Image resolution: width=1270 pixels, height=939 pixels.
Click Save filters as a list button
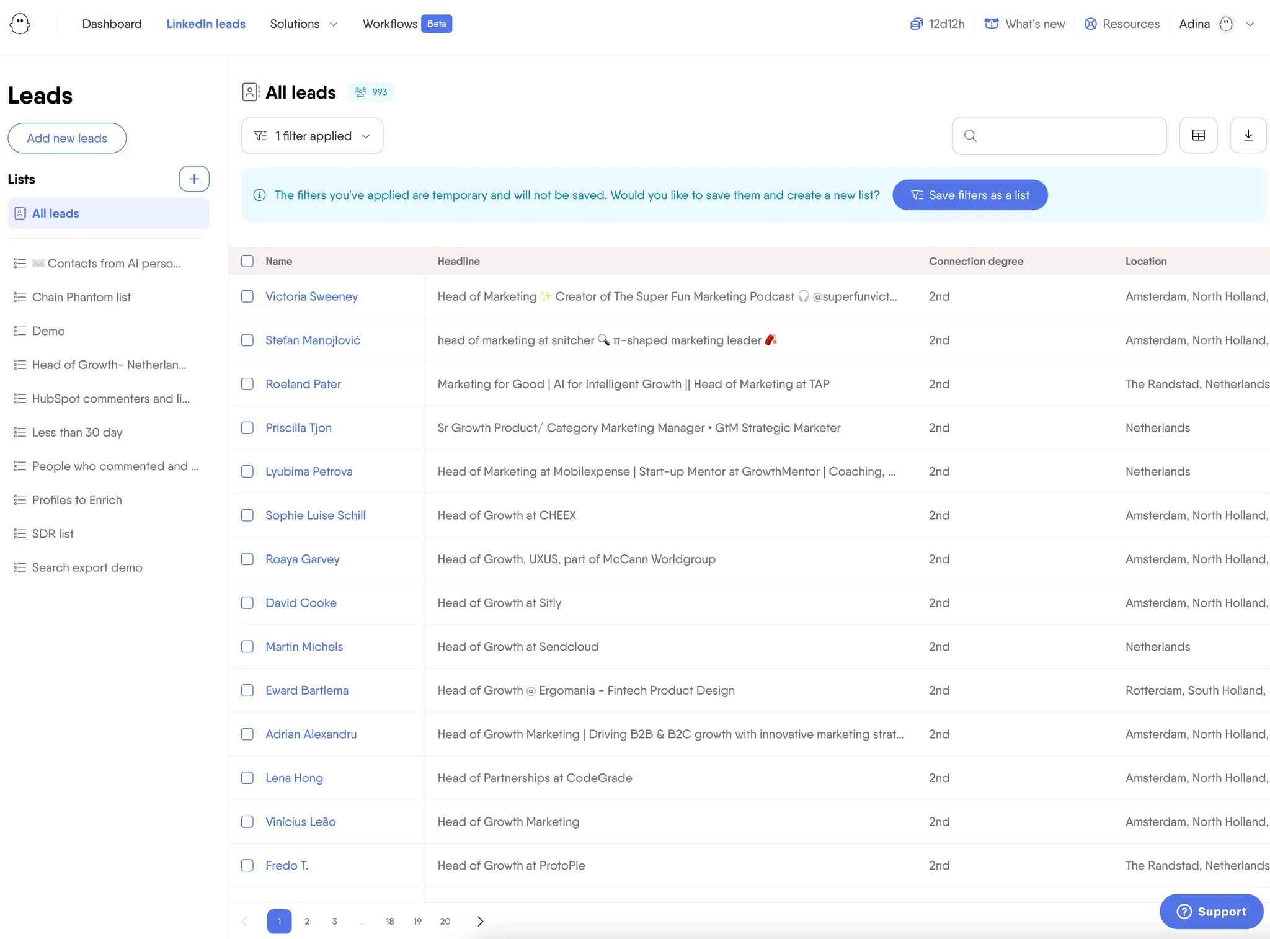click(970, 195)
